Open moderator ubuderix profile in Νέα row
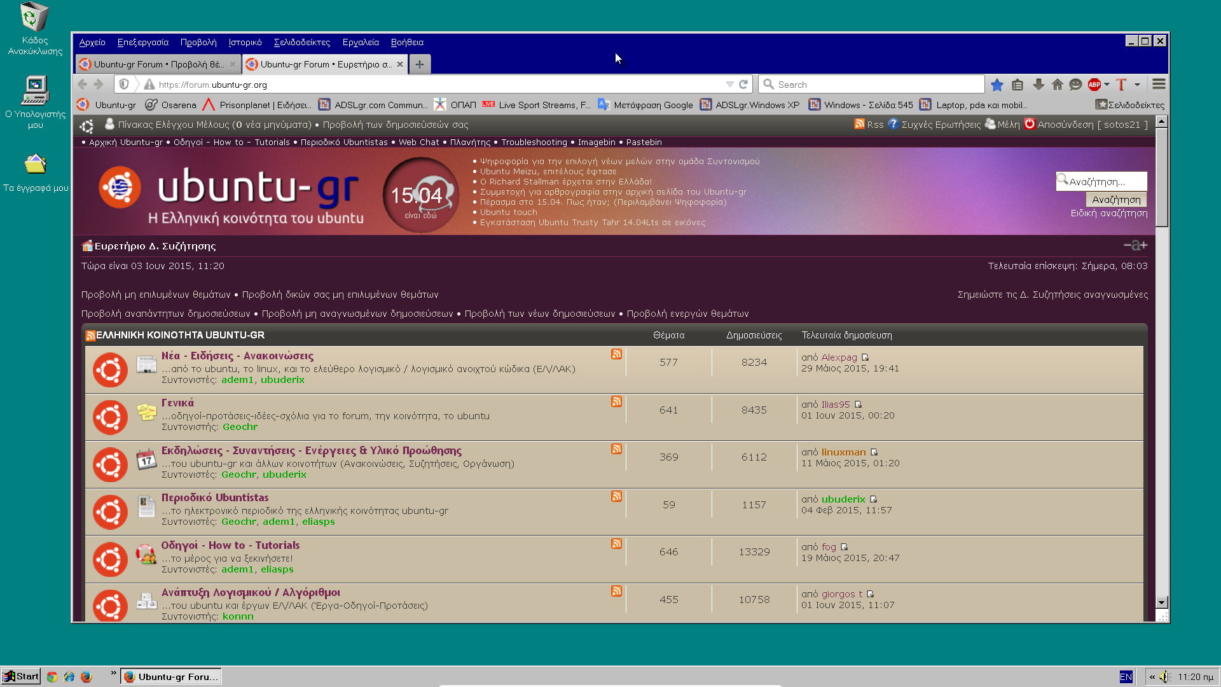 (282, 380)
